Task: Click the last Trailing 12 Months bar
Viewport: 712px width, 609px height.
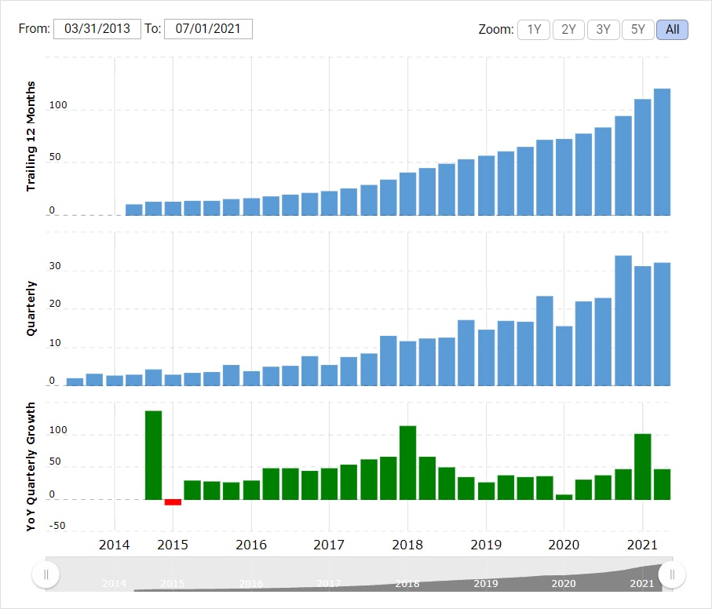Action: coord(662,152)
